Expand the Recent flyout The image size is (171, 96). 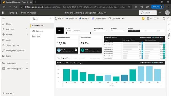[x=27, y=34]
